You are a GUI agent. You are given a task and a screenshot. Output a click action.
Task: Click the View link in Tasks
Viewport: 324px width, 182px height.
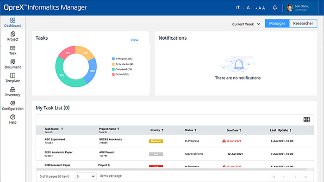coord(135,40)
